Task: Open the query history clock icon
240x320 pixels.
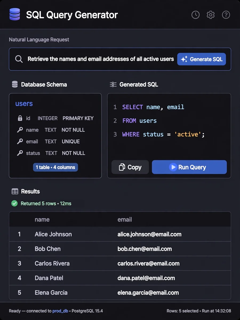Action: coord(195,15)
